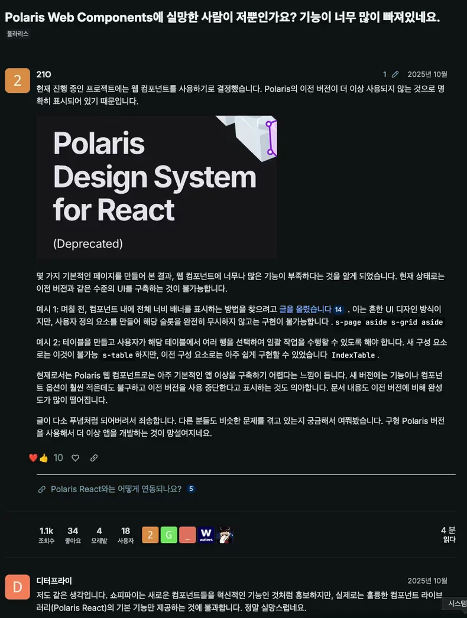Open post edit history pencil icon
The width and height of the screenshot is (467, 618).
[x=395, y=74]
